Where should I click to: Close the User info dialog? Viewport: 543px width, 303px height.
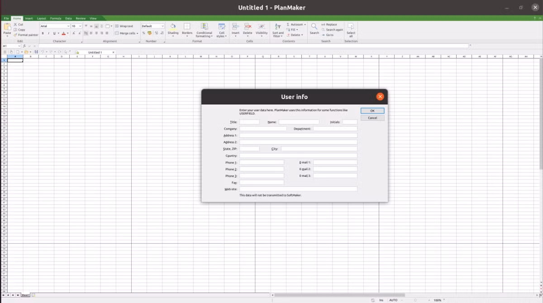(380, 96)
